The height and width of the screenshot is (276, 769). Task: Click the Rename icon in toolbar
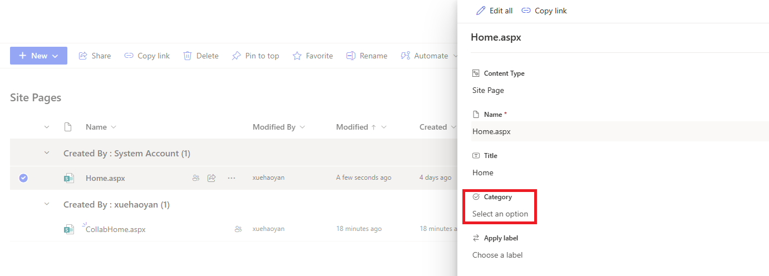click(351, 56)
